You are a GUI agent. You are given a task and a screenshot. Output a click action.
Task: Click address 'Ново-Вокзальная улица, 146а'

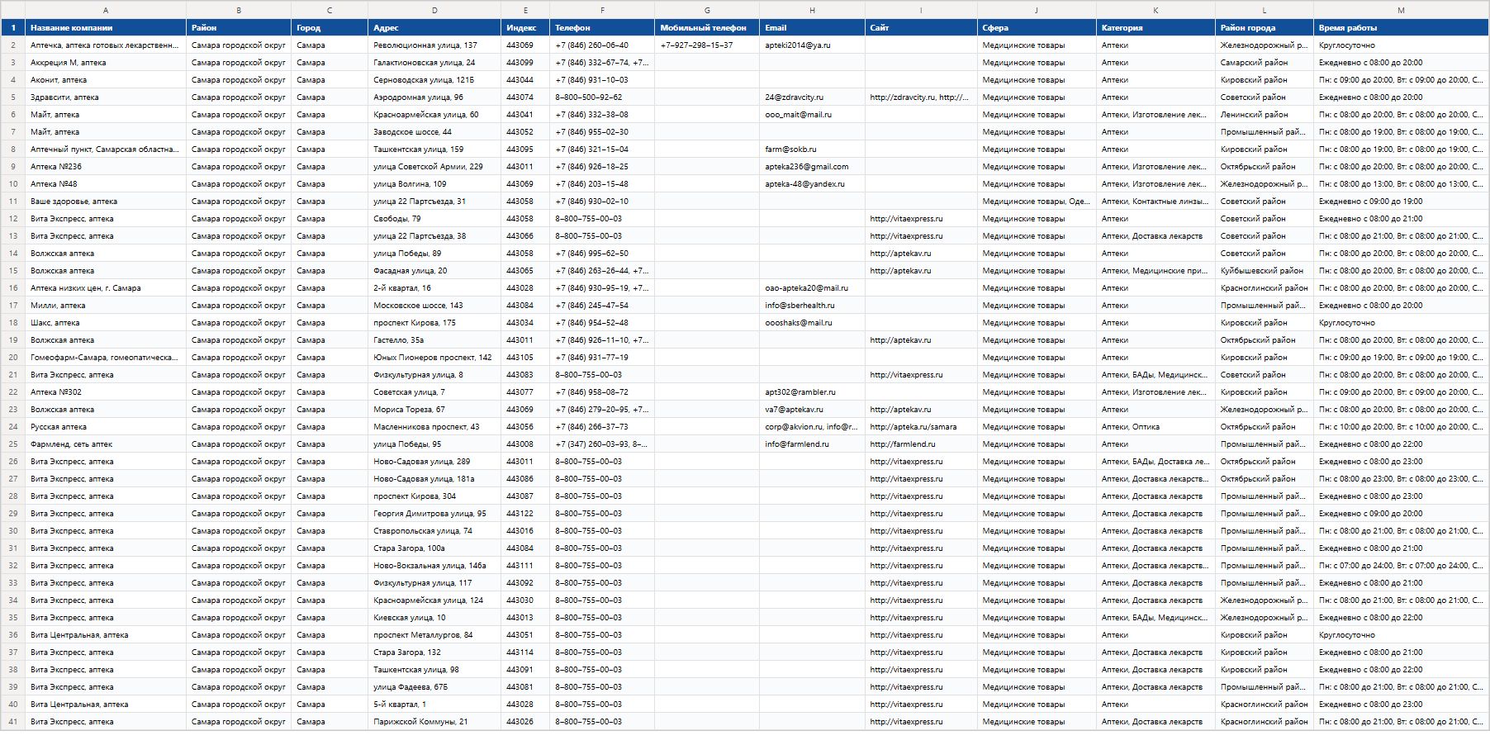(x=434, y=566)
